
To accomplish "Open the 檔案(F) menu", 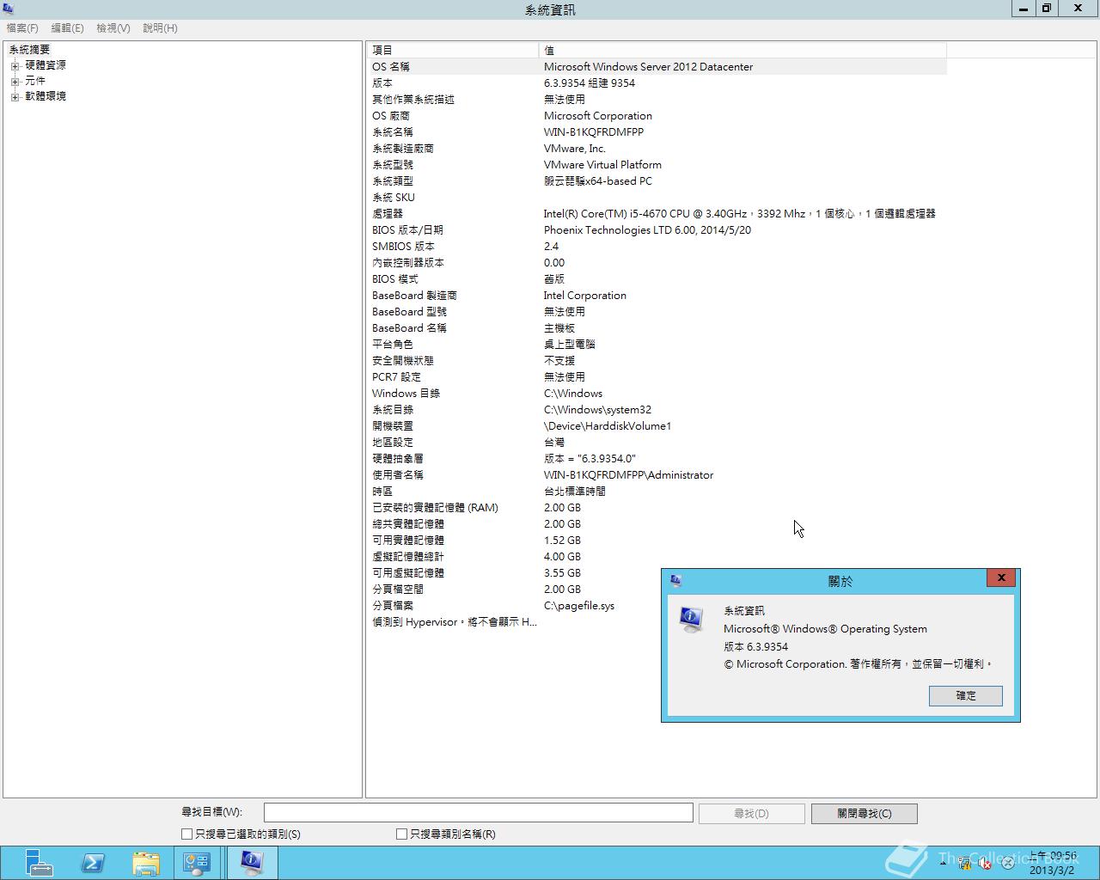I will click(x=22, y=28).
